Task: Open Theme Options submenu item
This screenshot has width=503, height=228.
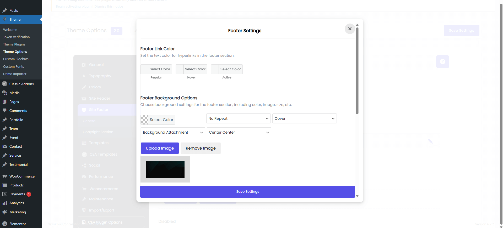Action: coord(15,52)
